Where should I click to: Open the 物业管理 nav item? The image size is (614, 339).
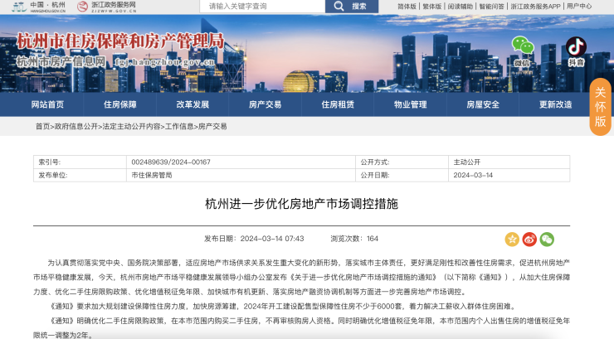410,104
